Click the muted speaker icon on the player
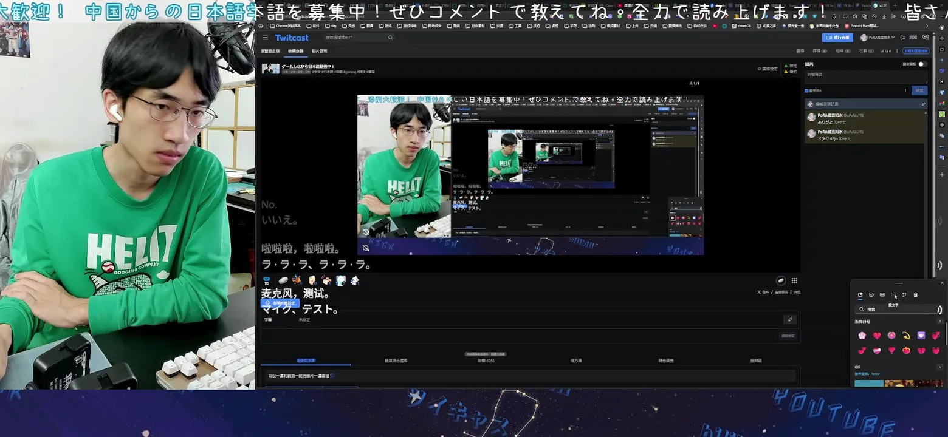 pos(366,248)
